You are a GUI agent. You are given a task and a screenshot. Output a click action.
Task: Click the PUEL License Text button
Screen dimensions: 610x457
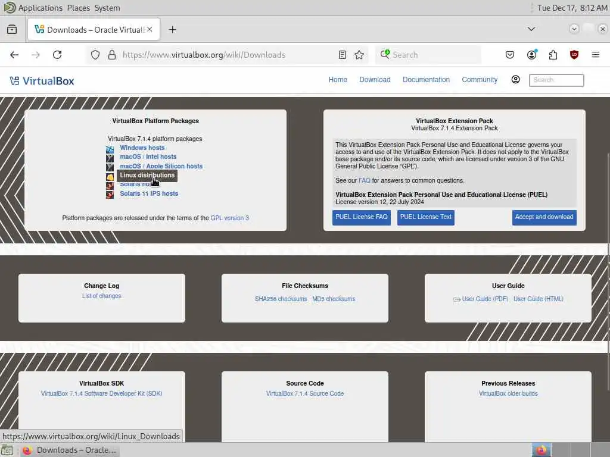(426, 217)
